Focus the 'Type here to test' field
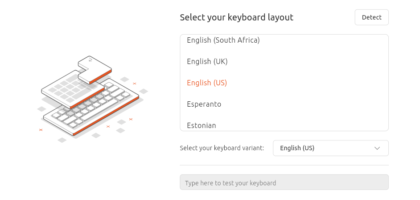Image resolution: width=420 pixels, height=200 pixels. coord(284,183)
